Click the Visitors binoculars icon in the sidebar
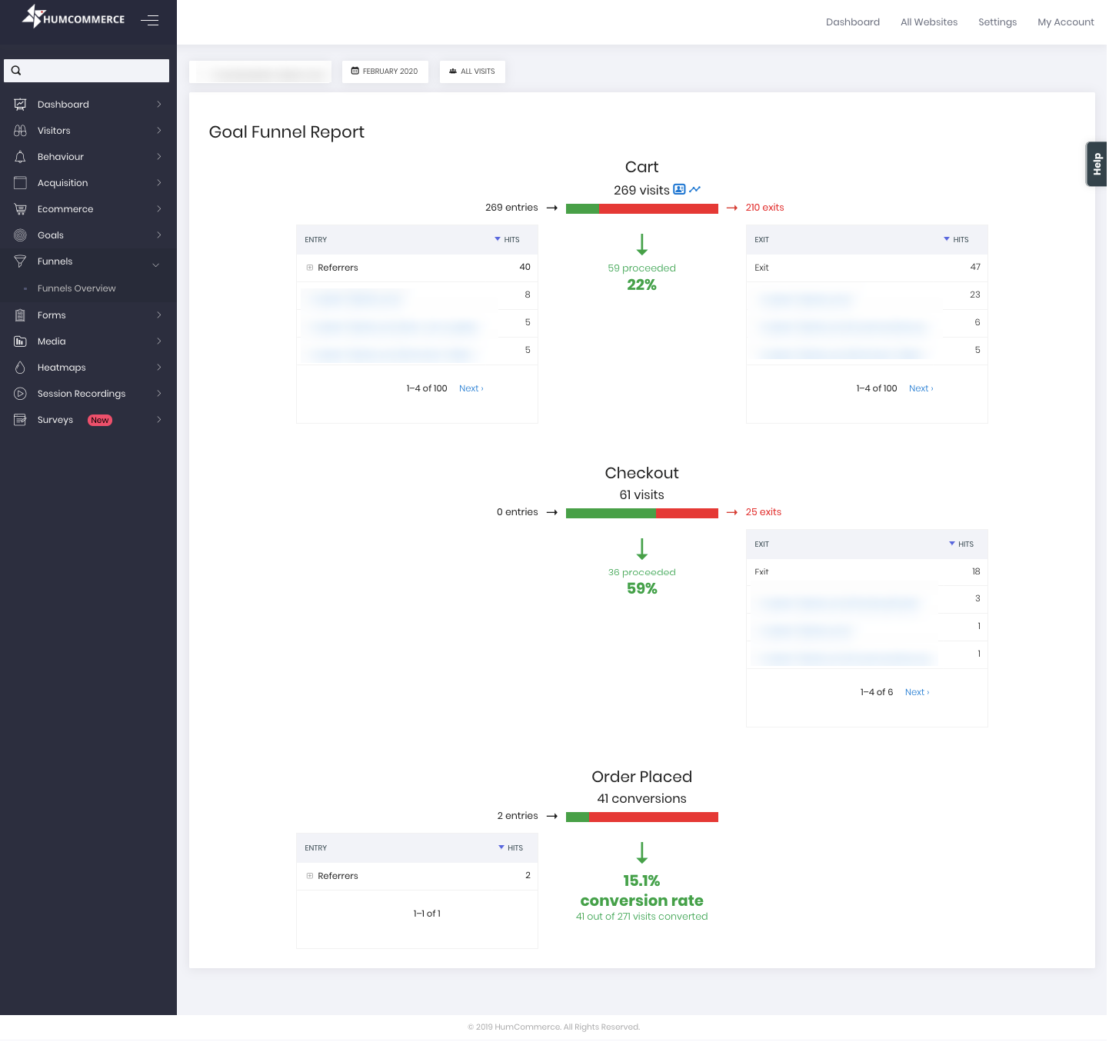Screen dimensions: 1109x1042 coord(20,131)
